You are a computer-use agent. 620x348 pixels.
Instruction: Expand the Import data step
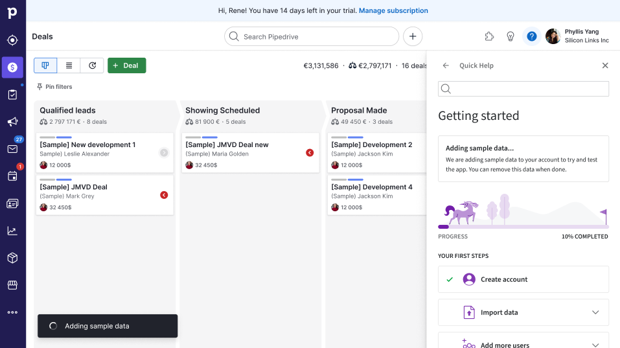[523, 312]
